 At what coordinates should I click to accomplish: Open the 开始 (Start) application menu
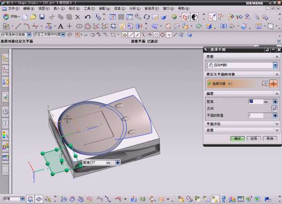pos(13,17)
